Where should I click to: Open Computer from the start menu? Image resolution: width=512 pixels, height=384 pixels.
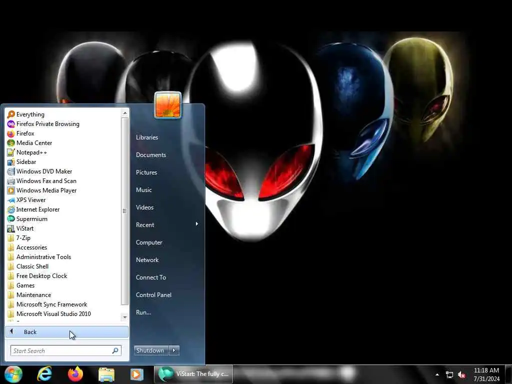tap(149, 242)
